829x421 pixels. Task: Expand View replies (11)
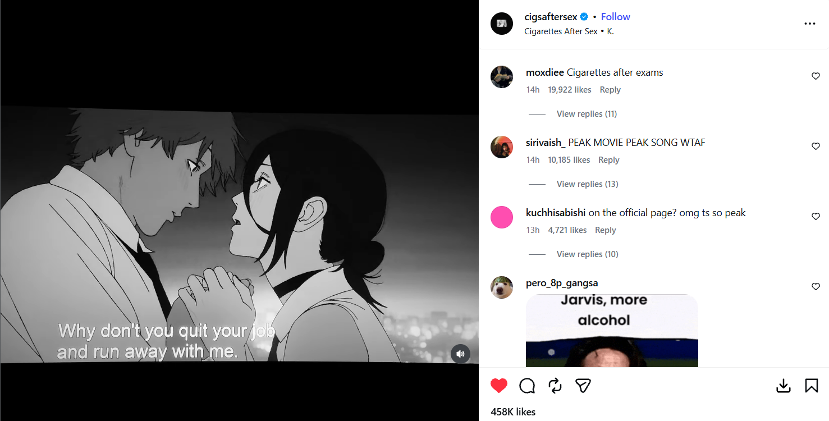click(587, 114)
